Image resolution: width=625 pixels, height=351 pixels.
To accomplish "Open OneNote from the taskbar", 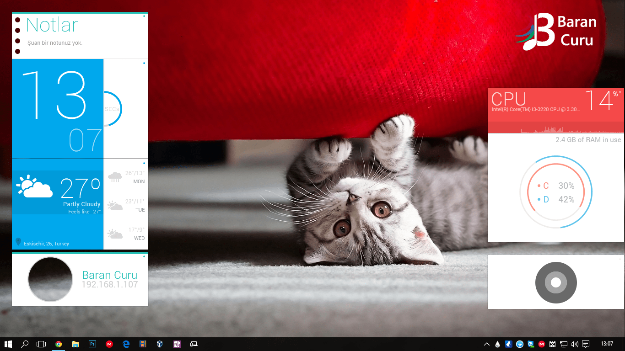I will pyautogui.click(x=177, y=344).
